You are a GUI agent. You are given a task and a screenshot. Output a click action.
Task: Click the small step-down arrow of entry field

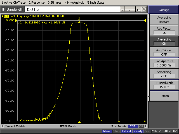click(x=122, y=11)
